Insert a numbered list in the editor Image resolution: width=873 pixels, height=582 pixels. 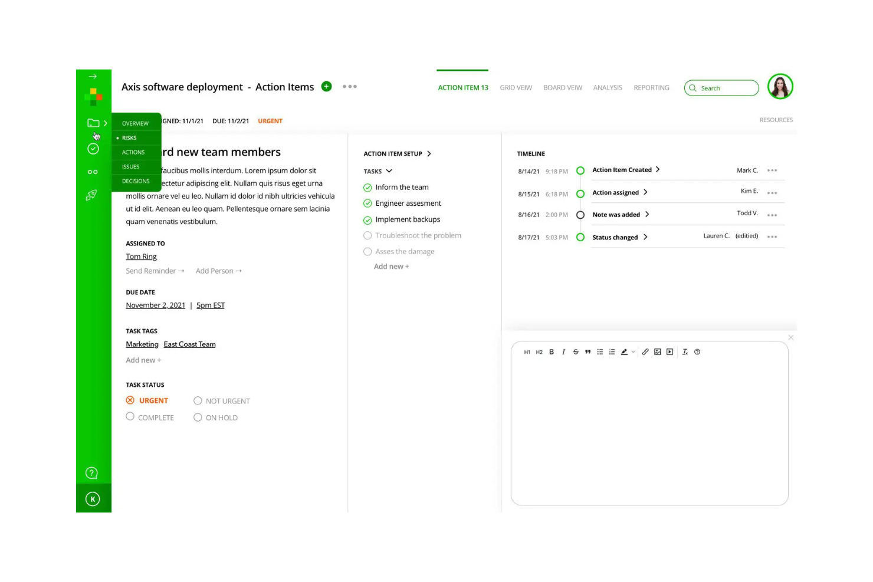tap(612, 352)
